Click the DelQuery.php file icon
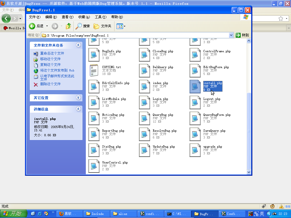 pyautogui.click(x=144, y=71)
